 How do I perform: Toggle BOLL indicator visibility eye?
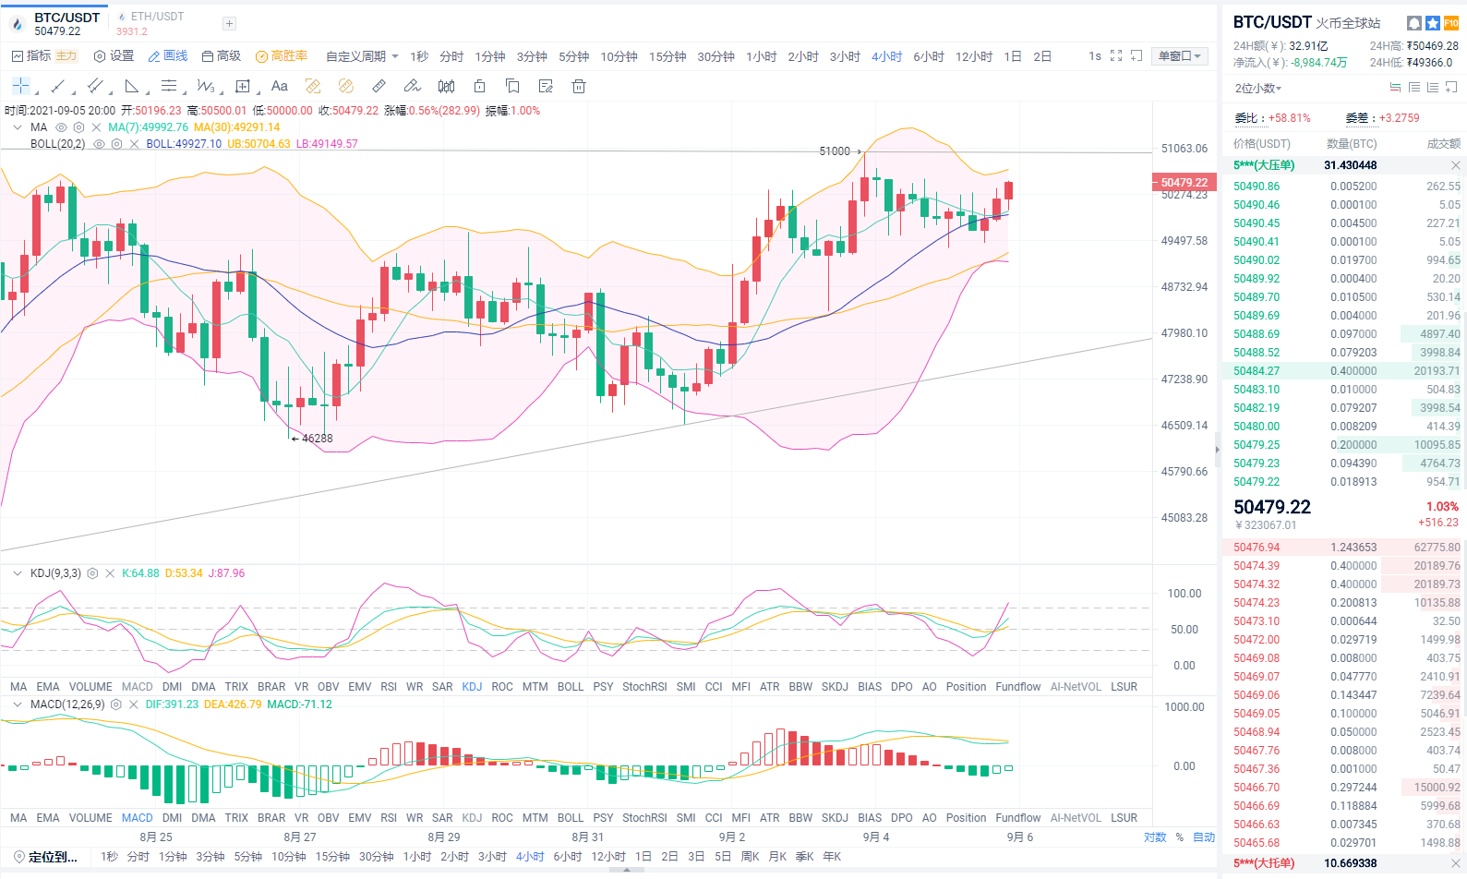pyautogui.click(x=99, y=144)
